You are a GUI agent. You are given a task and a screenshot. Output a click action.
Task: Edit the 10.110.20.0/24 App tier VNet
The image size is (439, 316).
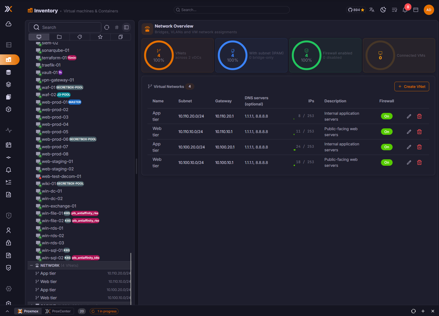tap(409, 116)
